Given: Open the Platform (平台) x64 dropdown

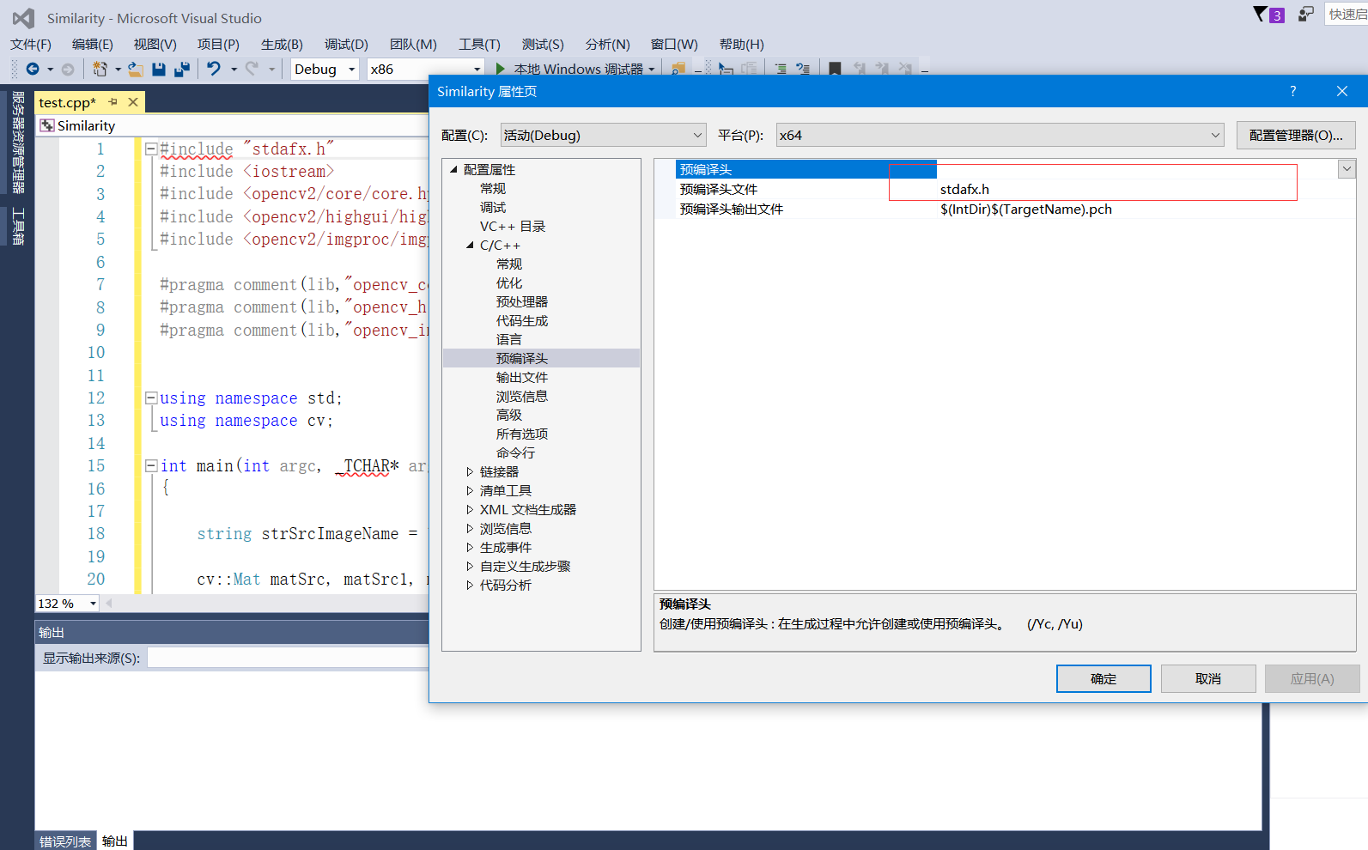Looking at the screenshot, I should (x=1000, y=135).
